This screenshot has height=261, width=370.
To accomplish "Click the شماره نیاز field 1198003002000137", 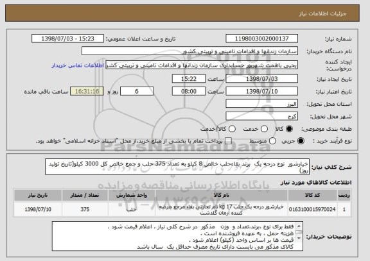I will 261,38.
